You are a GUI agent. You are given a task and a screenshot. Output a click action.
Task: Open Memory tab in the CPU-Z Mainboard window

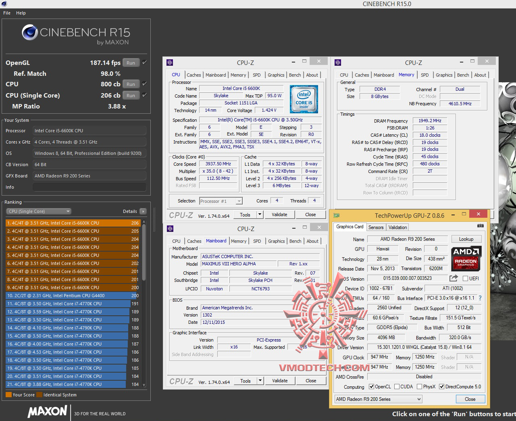239,241
